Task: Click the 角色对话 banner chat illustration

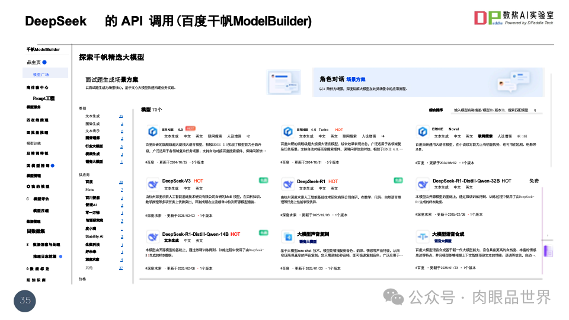Action: pos(514,82)
